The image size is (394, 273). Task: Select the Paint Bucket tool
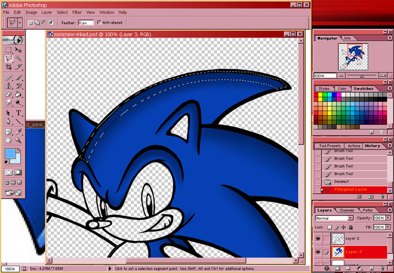(18, 94)
